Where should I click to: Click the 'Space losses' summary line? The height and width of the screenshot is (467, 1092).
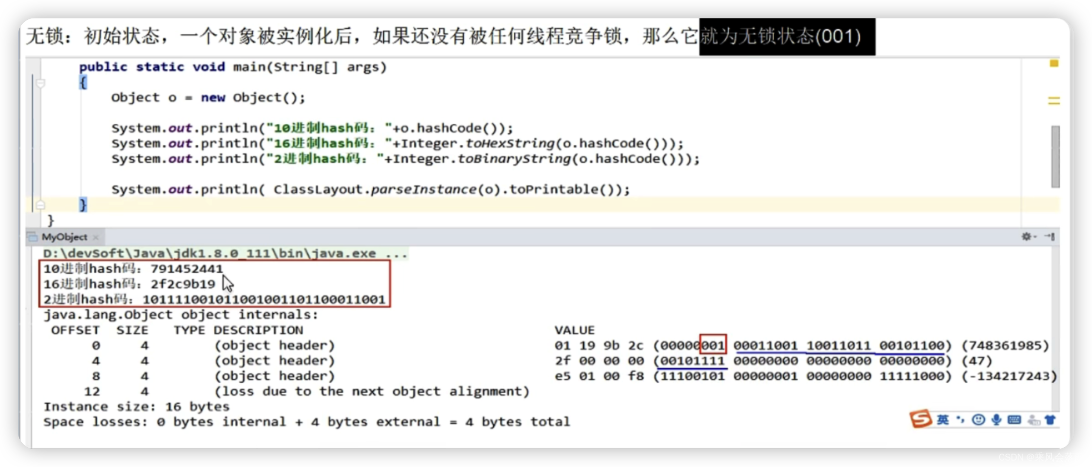[307, 422]
